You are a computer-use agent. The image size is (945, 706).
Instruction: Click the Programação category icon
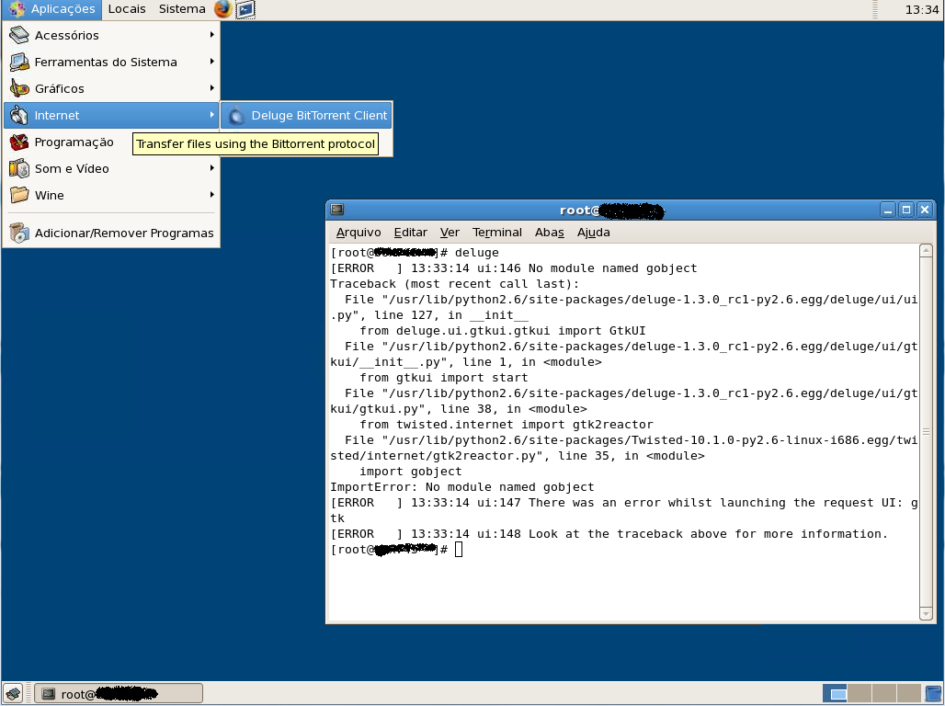(18, 142)
